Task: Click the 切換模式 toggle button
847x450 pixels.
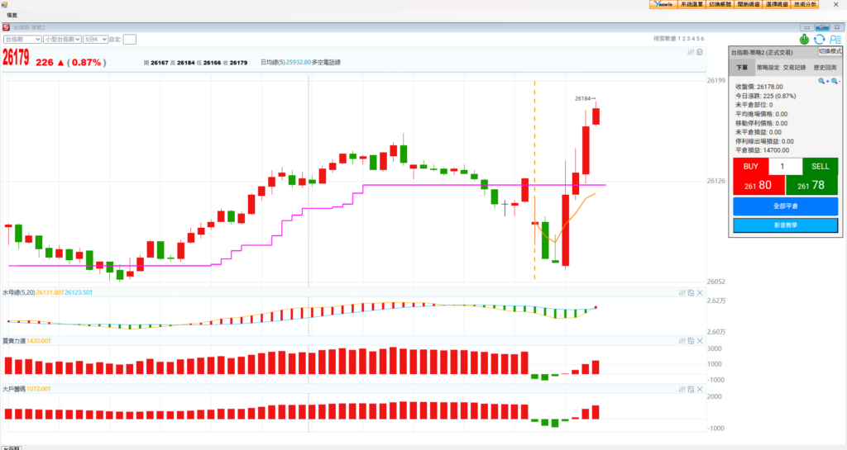Action: (830, 51)
